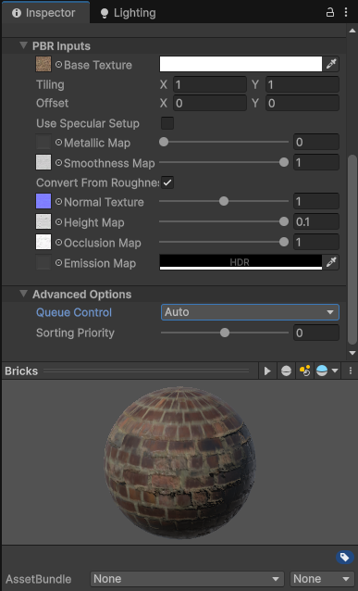The width and height of the screenshot is (358, 591).
Task: Click the Height Map texture thumbnail
Action: (x=43, y=221)
